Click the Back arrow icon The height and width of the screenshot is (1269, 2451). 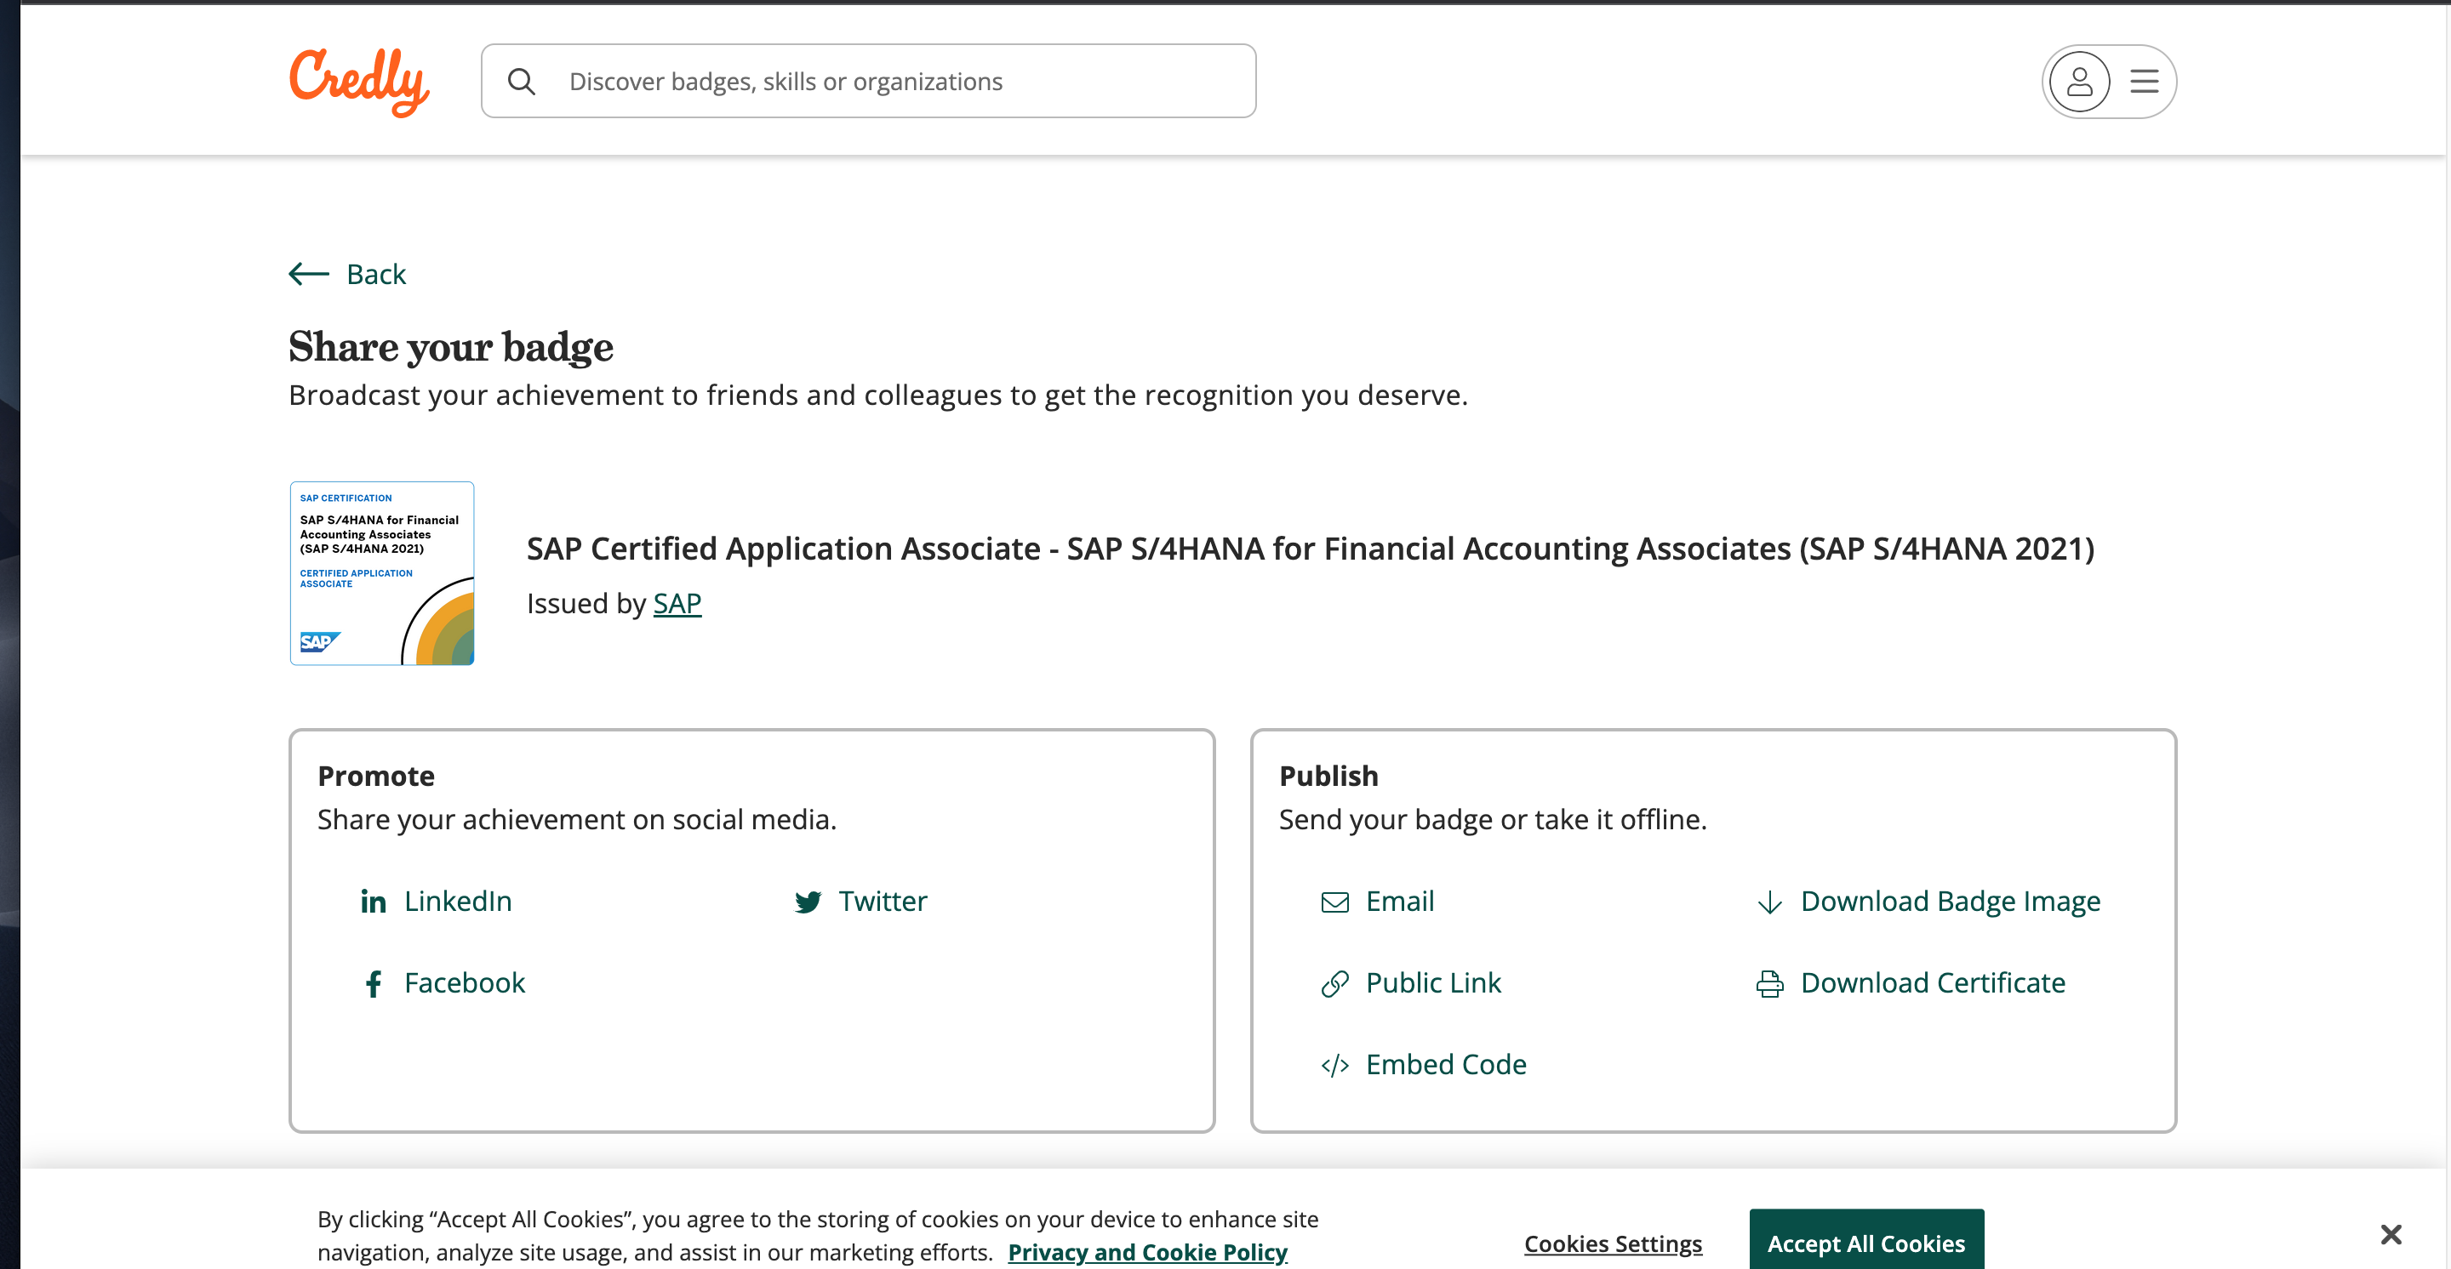click(308, 275)
